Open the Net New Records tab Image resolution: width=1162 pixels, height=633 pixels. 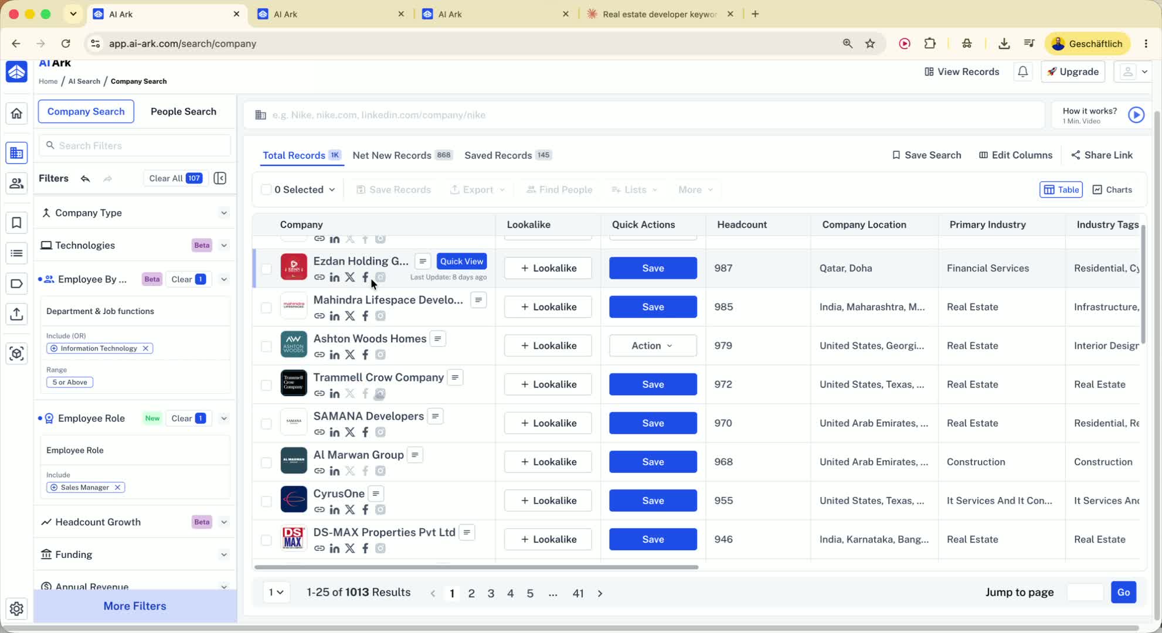[x=403, y=155]
